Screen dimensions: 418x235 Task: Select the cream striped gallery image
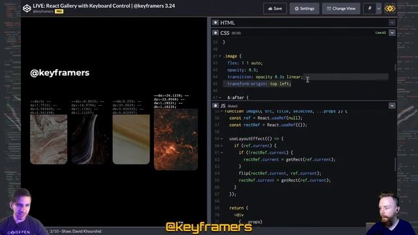tap(131, 139)
